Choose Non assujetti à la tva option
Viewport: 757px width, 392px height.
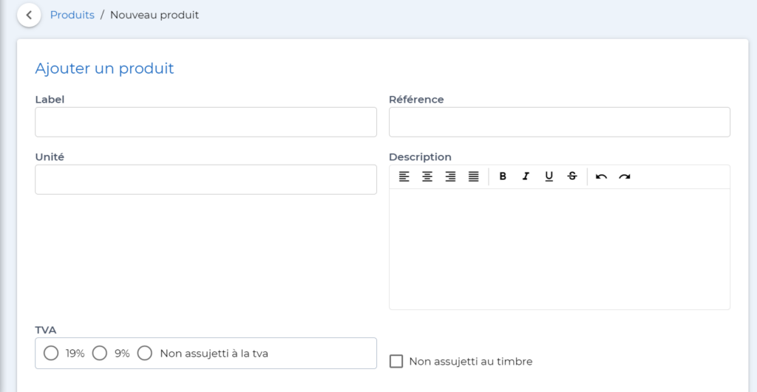click(145, 354)
